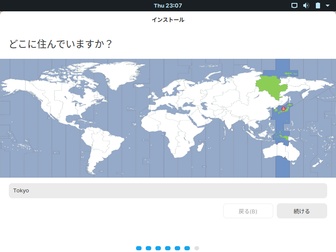
Task: Open the volume speaker icon
Action: [x=306, y=5]
